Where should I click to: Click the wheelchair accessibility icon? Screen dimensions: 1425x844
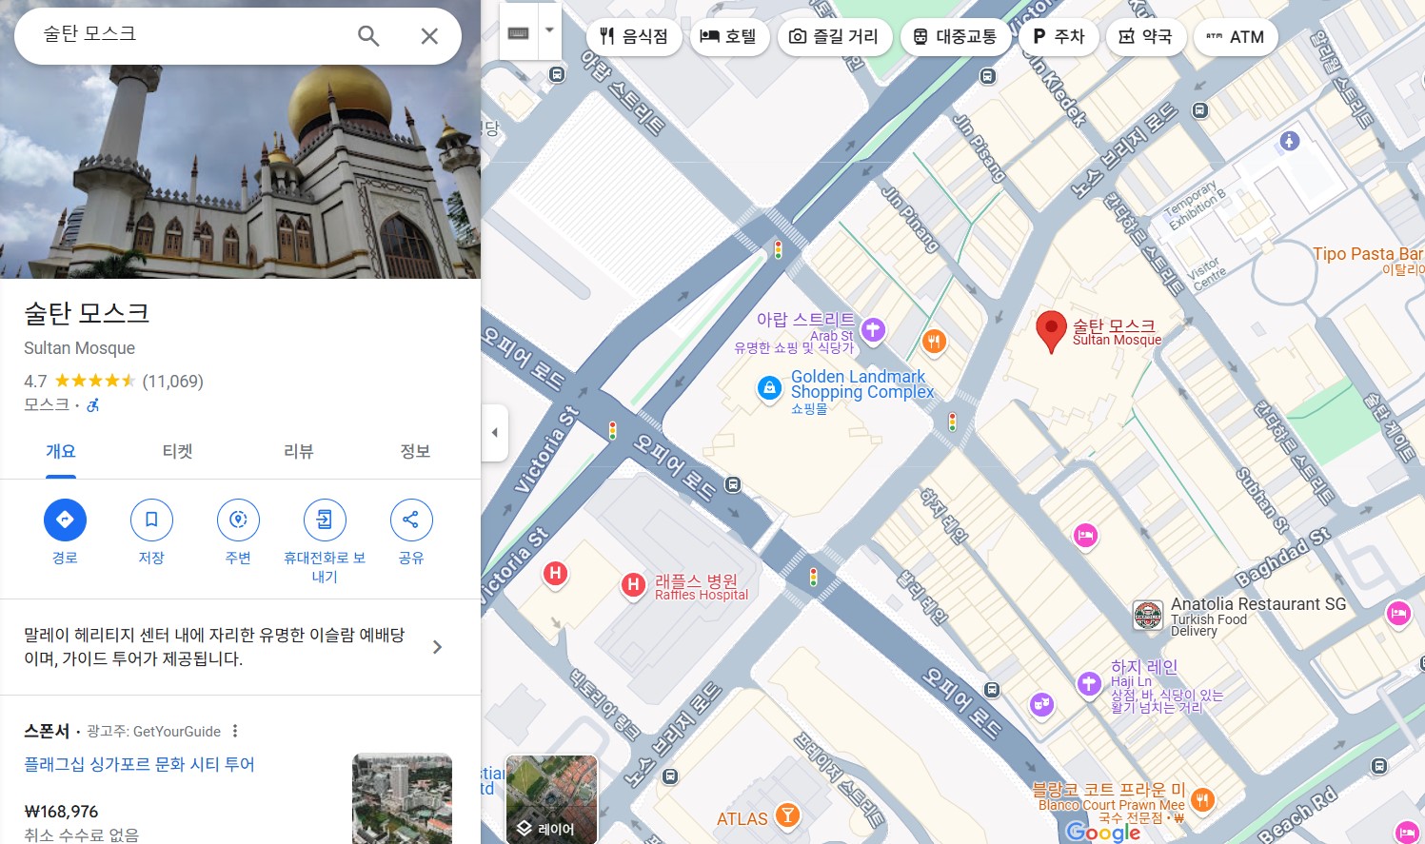coord(93,405)
